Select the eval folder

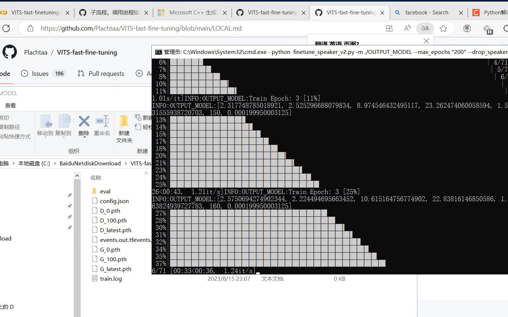(105, 191)
